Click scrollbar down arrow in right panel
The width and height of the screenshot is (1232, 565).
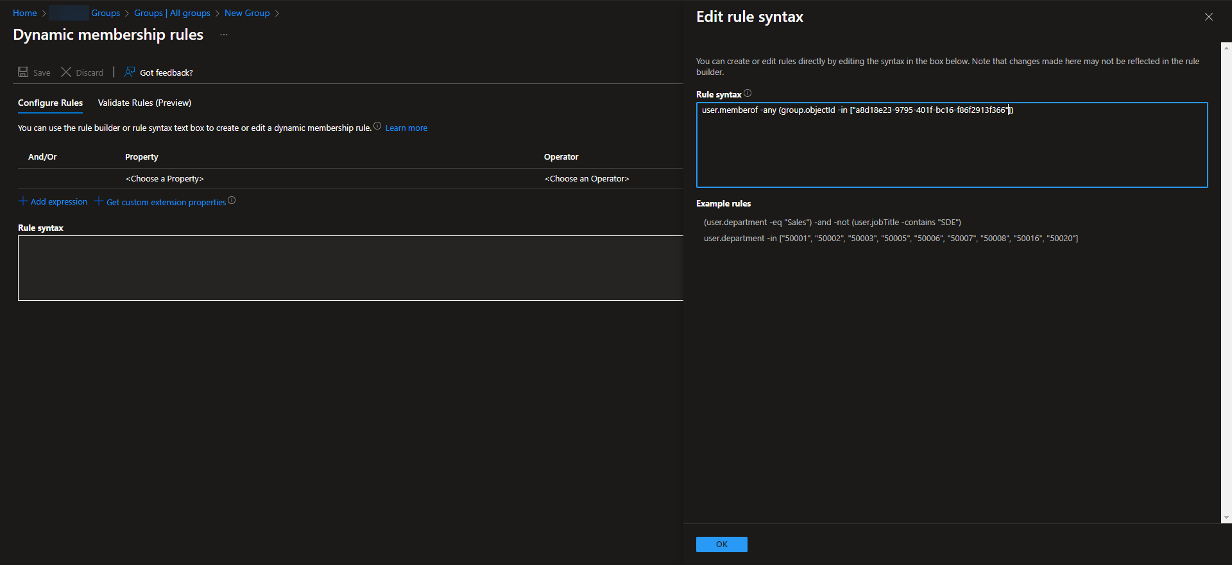[1226, 518]
